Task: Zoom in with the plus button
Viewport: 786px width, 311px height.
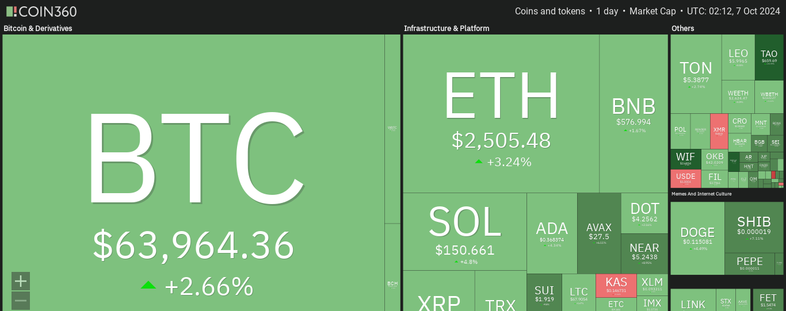Action: coord(21,281)
